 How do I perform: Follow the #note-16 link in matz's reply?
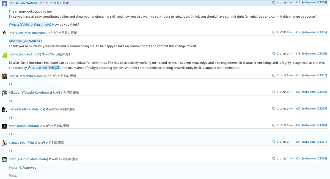(x=15, y=167)
